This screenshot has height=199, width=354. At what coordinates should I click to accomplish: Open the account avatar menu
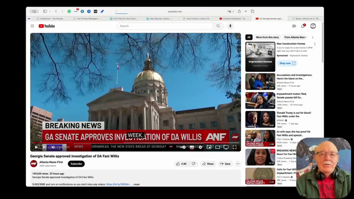pyautogui.click(x=313, y=26)
